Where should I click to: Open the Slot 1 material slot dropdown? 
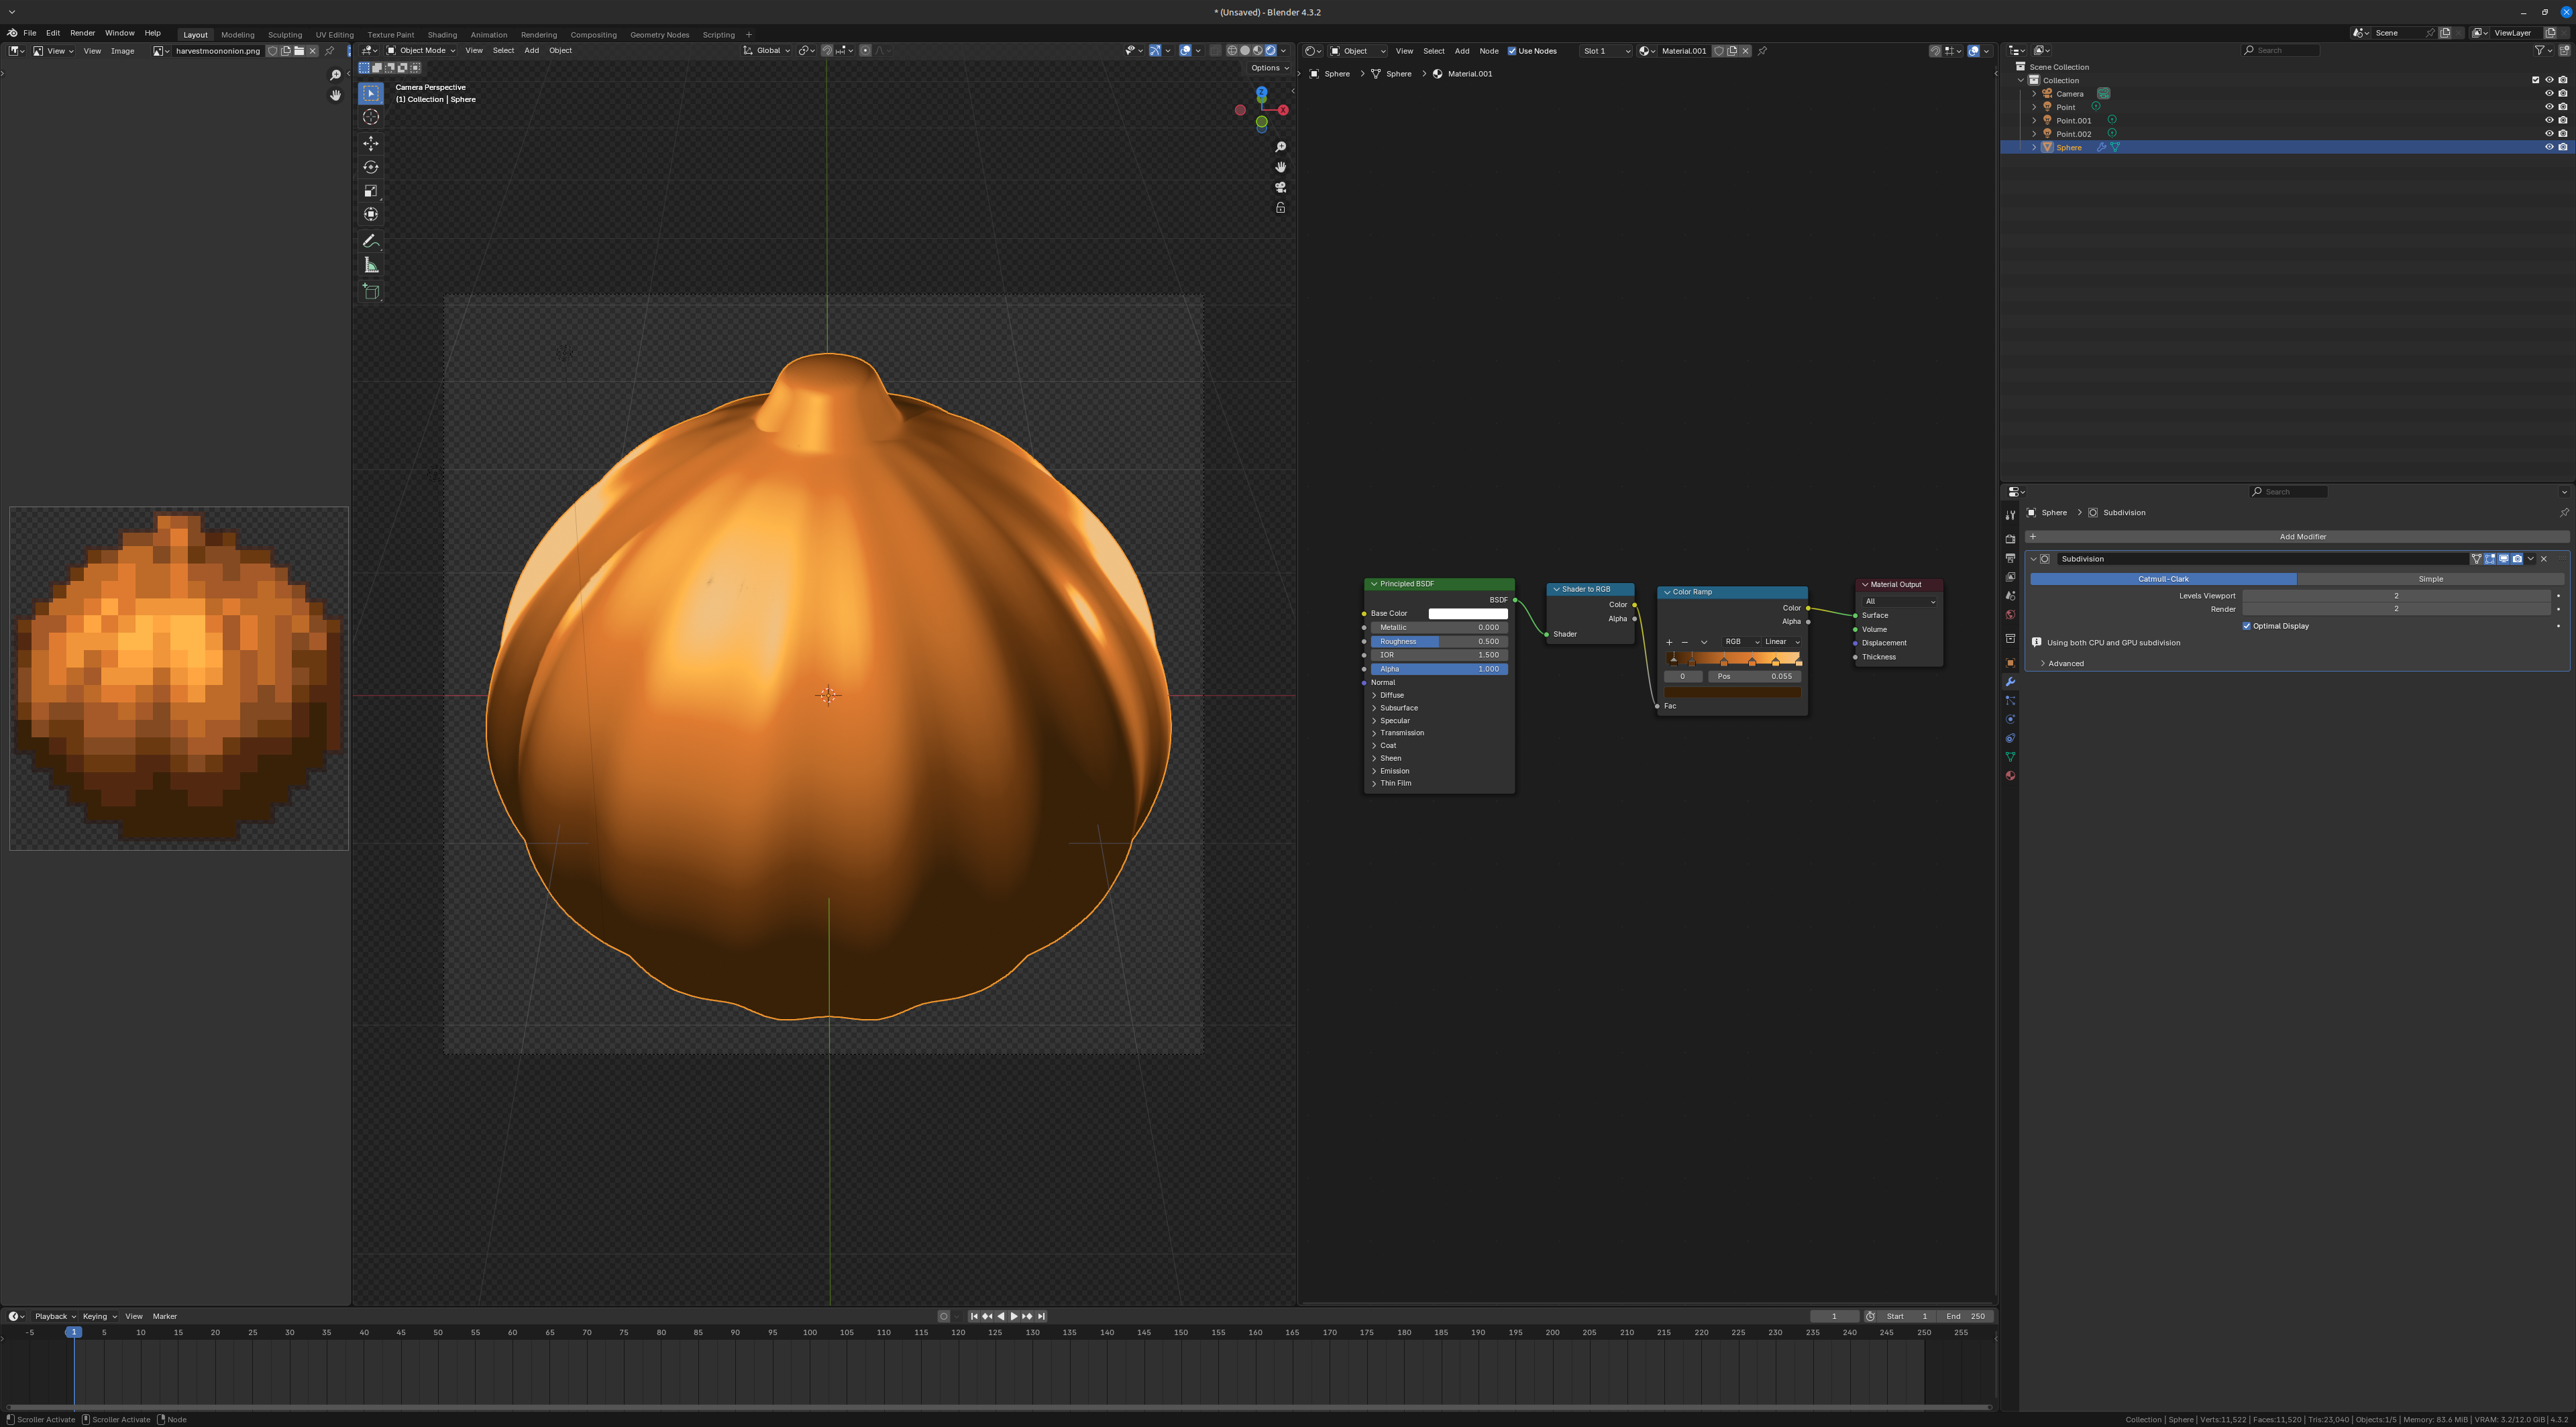coord(1606,51)
